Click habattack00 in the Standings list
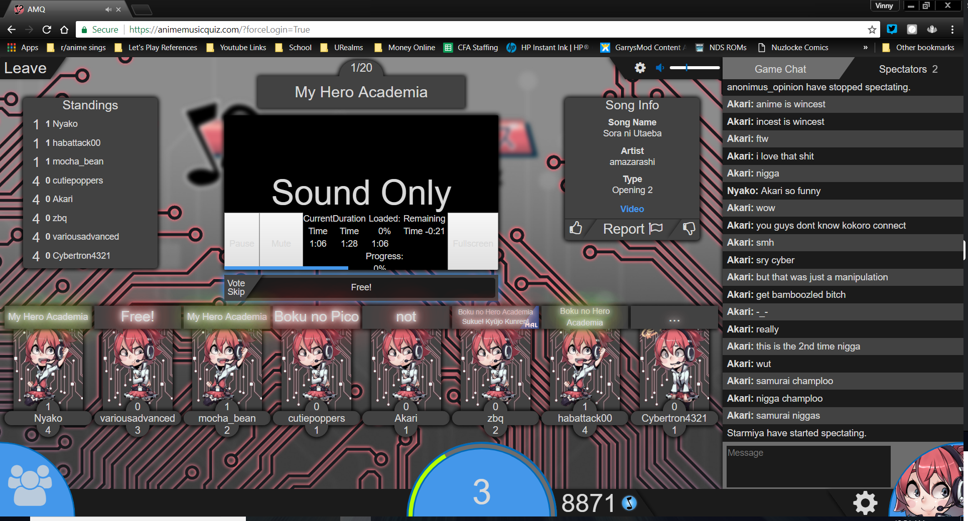The height and width of the screenshot is (521, 968). point(76,143)
